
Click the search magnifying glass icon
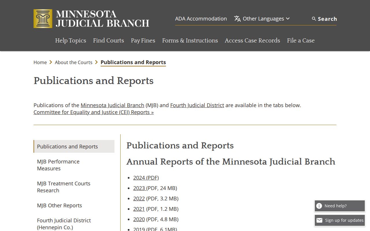click(x=314, y=19)
